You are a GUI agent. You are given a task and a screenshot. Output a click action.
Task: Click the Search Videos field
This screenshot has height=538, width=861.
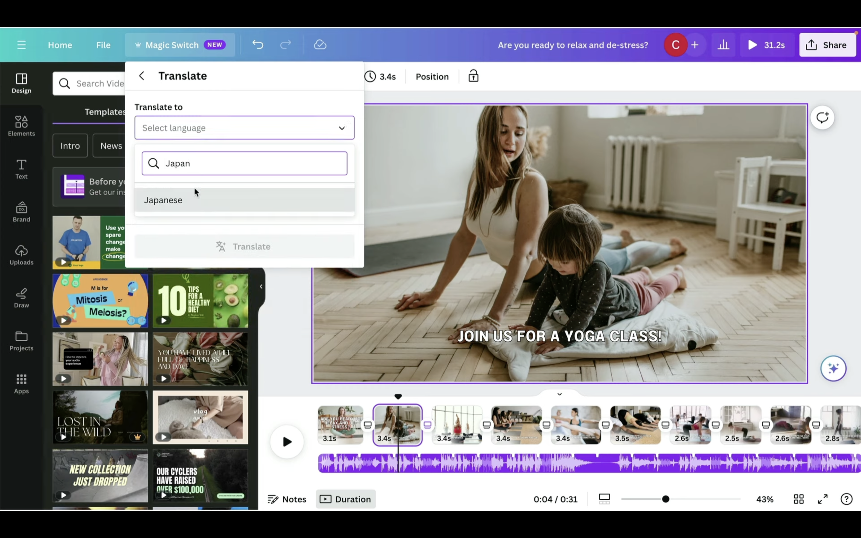coord(89,84)
